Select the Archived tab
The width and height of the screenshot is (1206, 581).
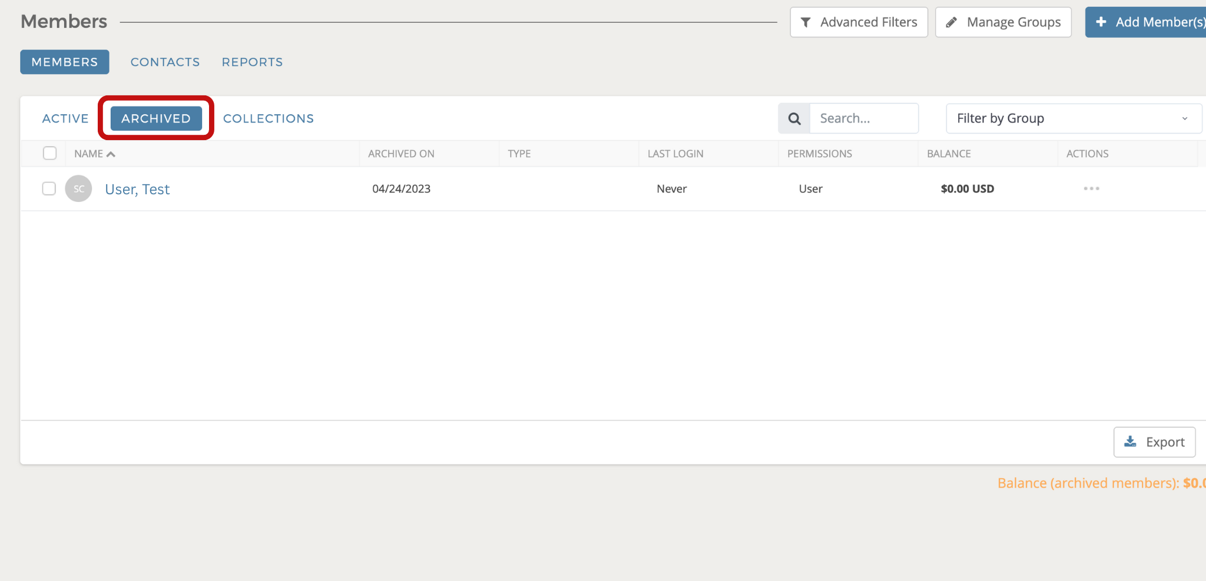click(156, 118)
